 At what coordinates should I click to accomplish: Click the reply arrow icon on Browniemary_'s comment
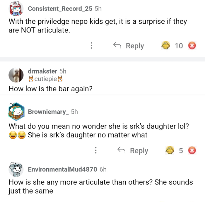tap(121, 150)
